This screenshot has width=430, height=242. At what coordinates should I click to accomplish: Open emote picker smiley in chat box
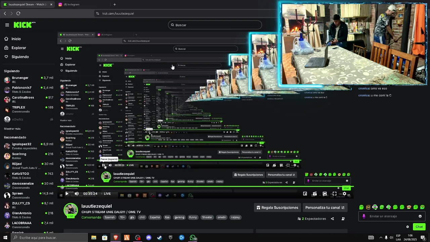[x=420, y=216]
